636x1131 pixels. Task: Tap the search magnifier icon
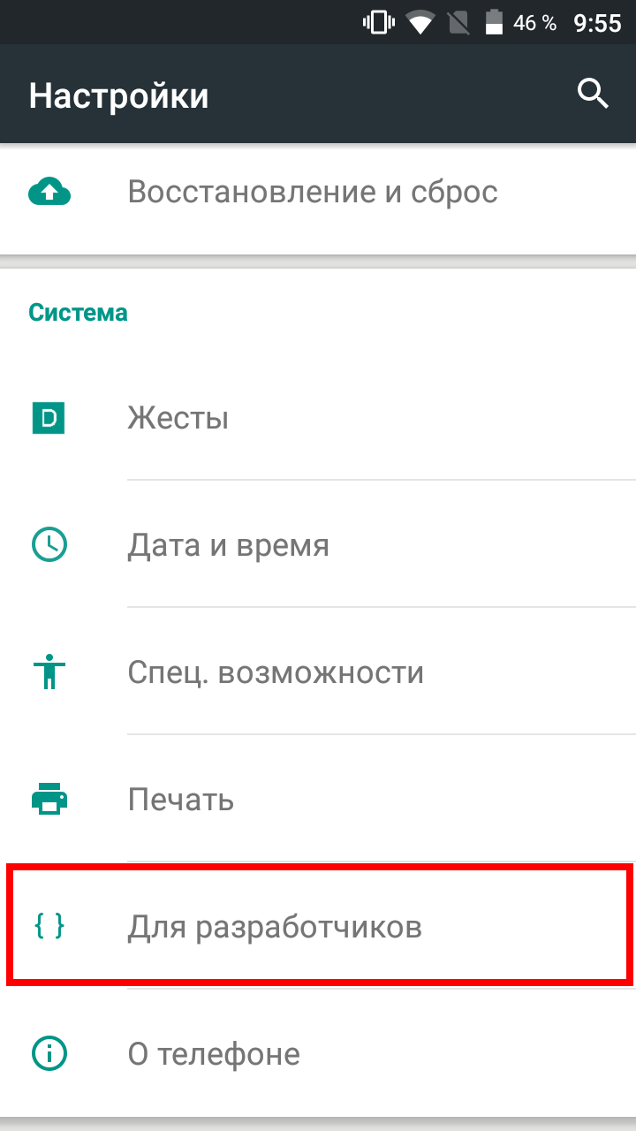pyautogui.click(x=594, y=94)
